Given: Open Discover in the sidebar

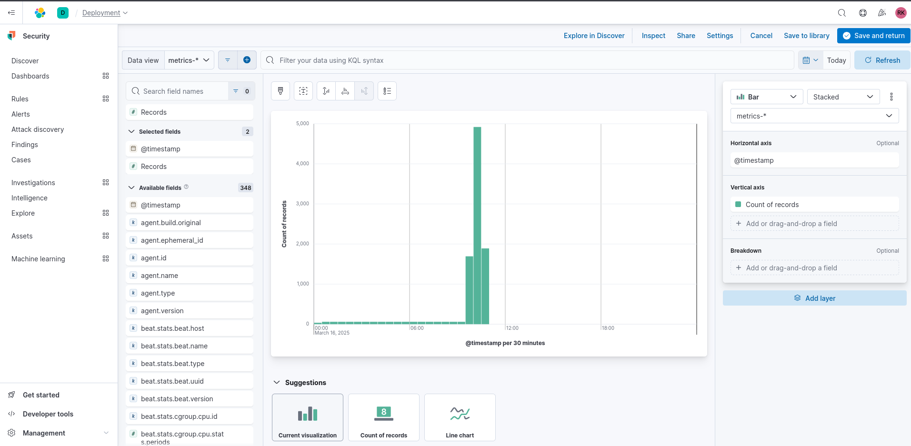Looking at the screenshot, I should click(x=25, y=60).
